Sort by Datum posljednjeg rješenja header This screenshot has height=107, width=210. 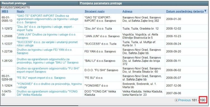point(185,11)
